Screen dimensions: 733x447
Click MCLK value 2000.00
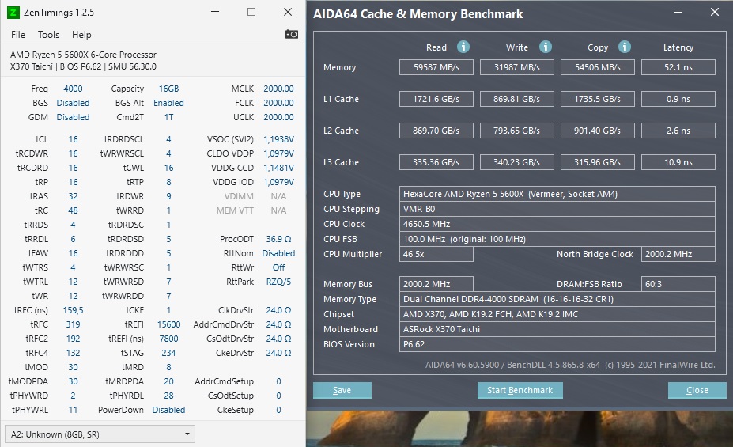pyautogui.click(x=278, y=89)
